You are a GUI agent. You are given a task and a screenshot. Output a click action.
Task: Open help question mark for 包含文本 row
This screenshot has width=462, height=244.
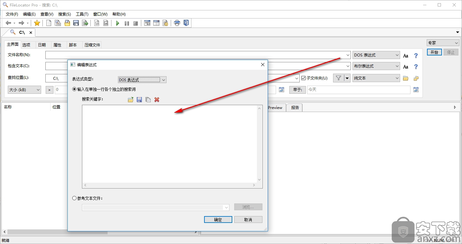tap(416, 67)
